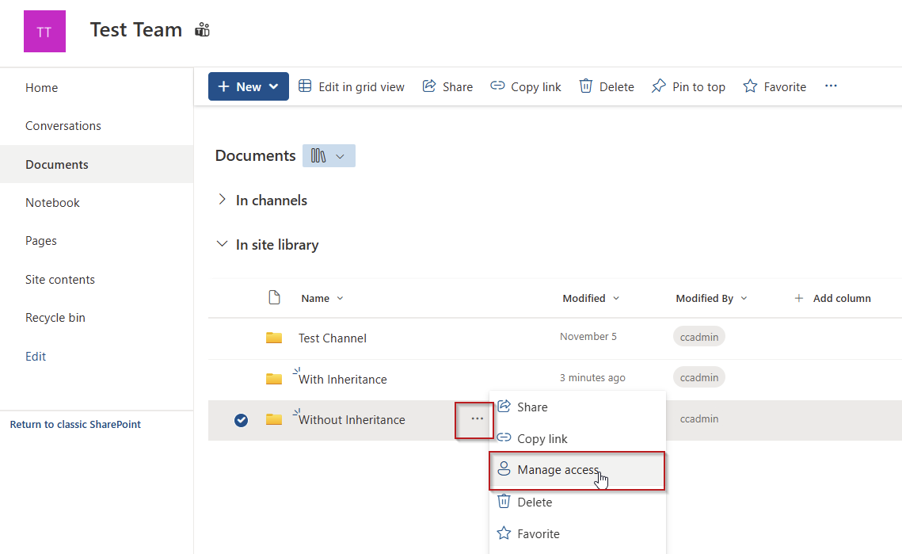The image size is (902, 554).
Task: Click Add column header
Action: (832, 298)
